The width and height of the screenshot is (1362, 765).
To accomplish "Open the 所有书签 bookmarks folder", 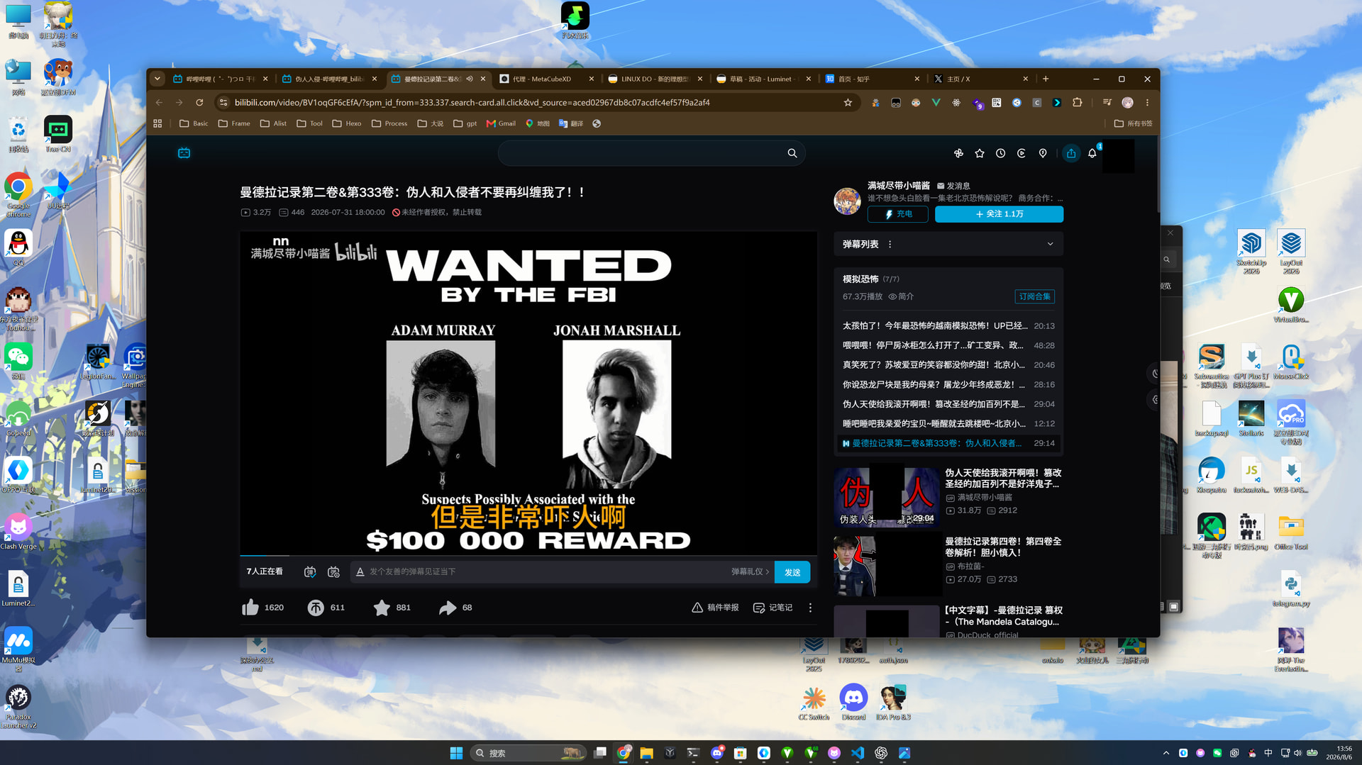I will tap(1133, 123).
